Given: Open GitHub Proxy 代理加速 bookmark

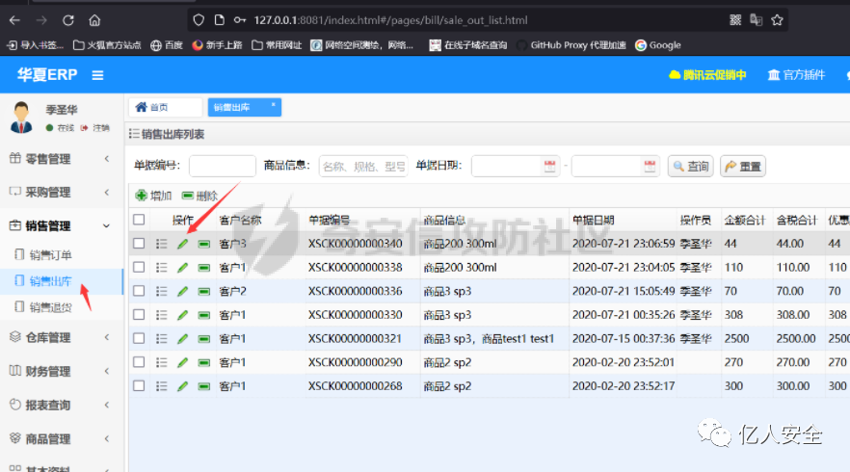Looking at the screenshot, I should (571, 45).
